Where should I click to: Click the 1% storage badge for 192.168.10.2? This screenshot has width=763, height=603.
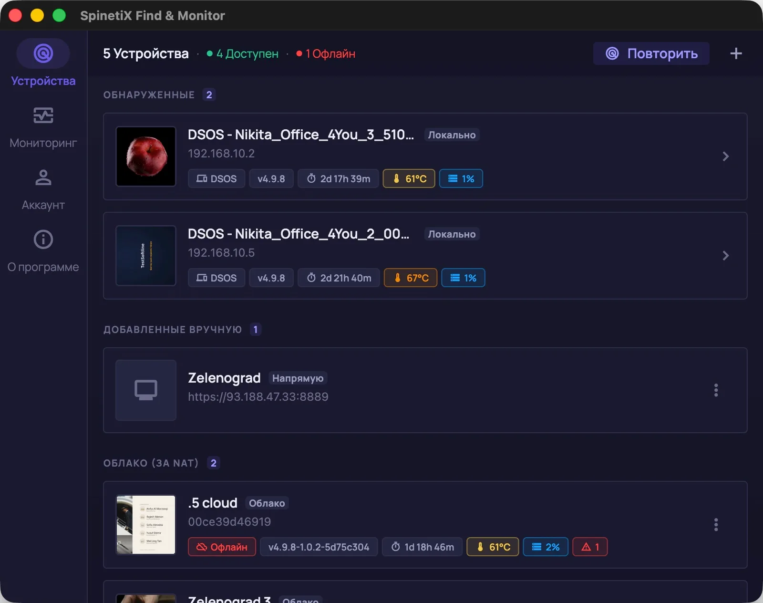pyautogui.click(x=461, y=179)
